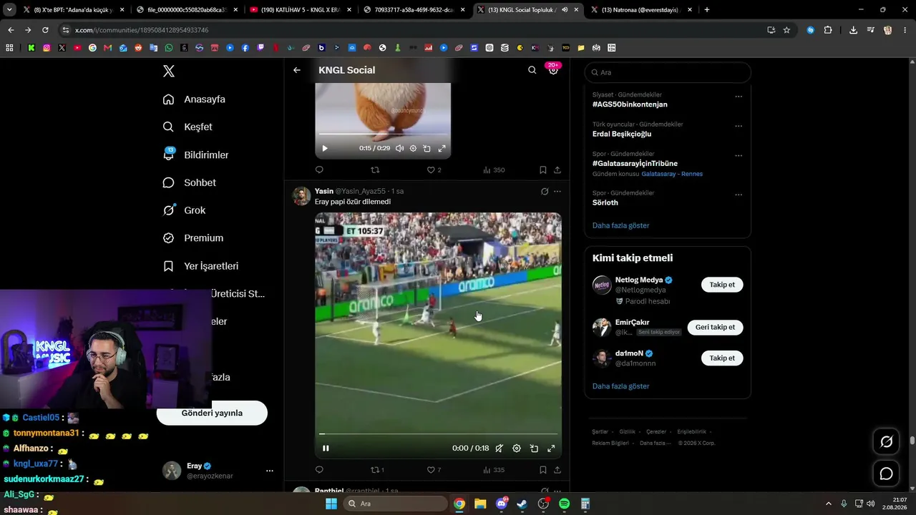This screenshot has height=515, width=916.
Task: Open Keşfet in the sidebar
Action: coord(187,127)
